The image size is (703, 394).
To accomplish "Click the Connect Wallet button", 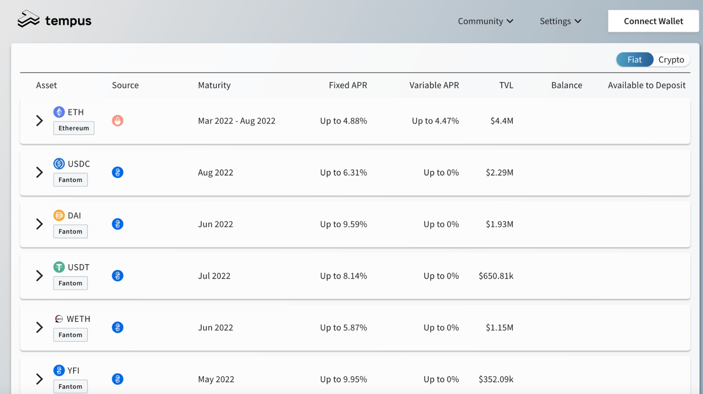I will coord(653,21).
